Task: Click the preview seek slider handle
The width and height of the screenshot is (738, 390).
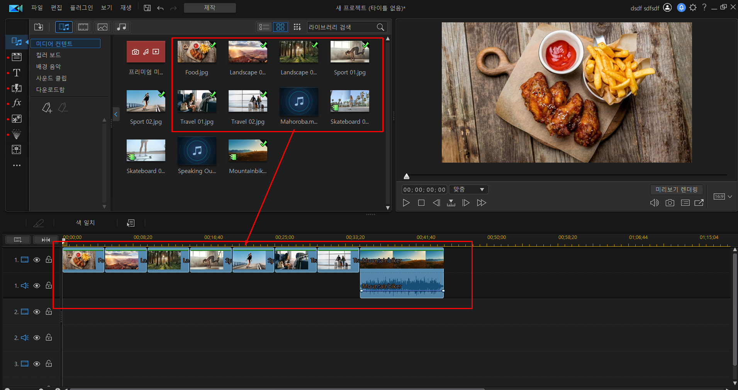Action: point(406,177)
